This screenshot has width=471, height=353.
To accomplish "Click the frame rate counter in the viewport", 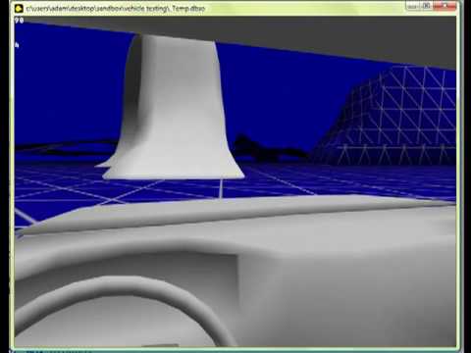I will click(x=19, y=21).
